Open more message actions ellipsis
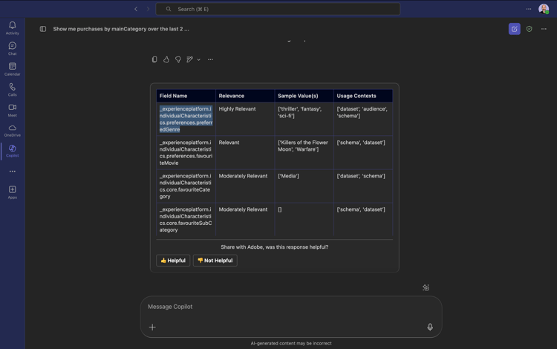This screenshot has height=349, width=557. click(x=210, y=59)
